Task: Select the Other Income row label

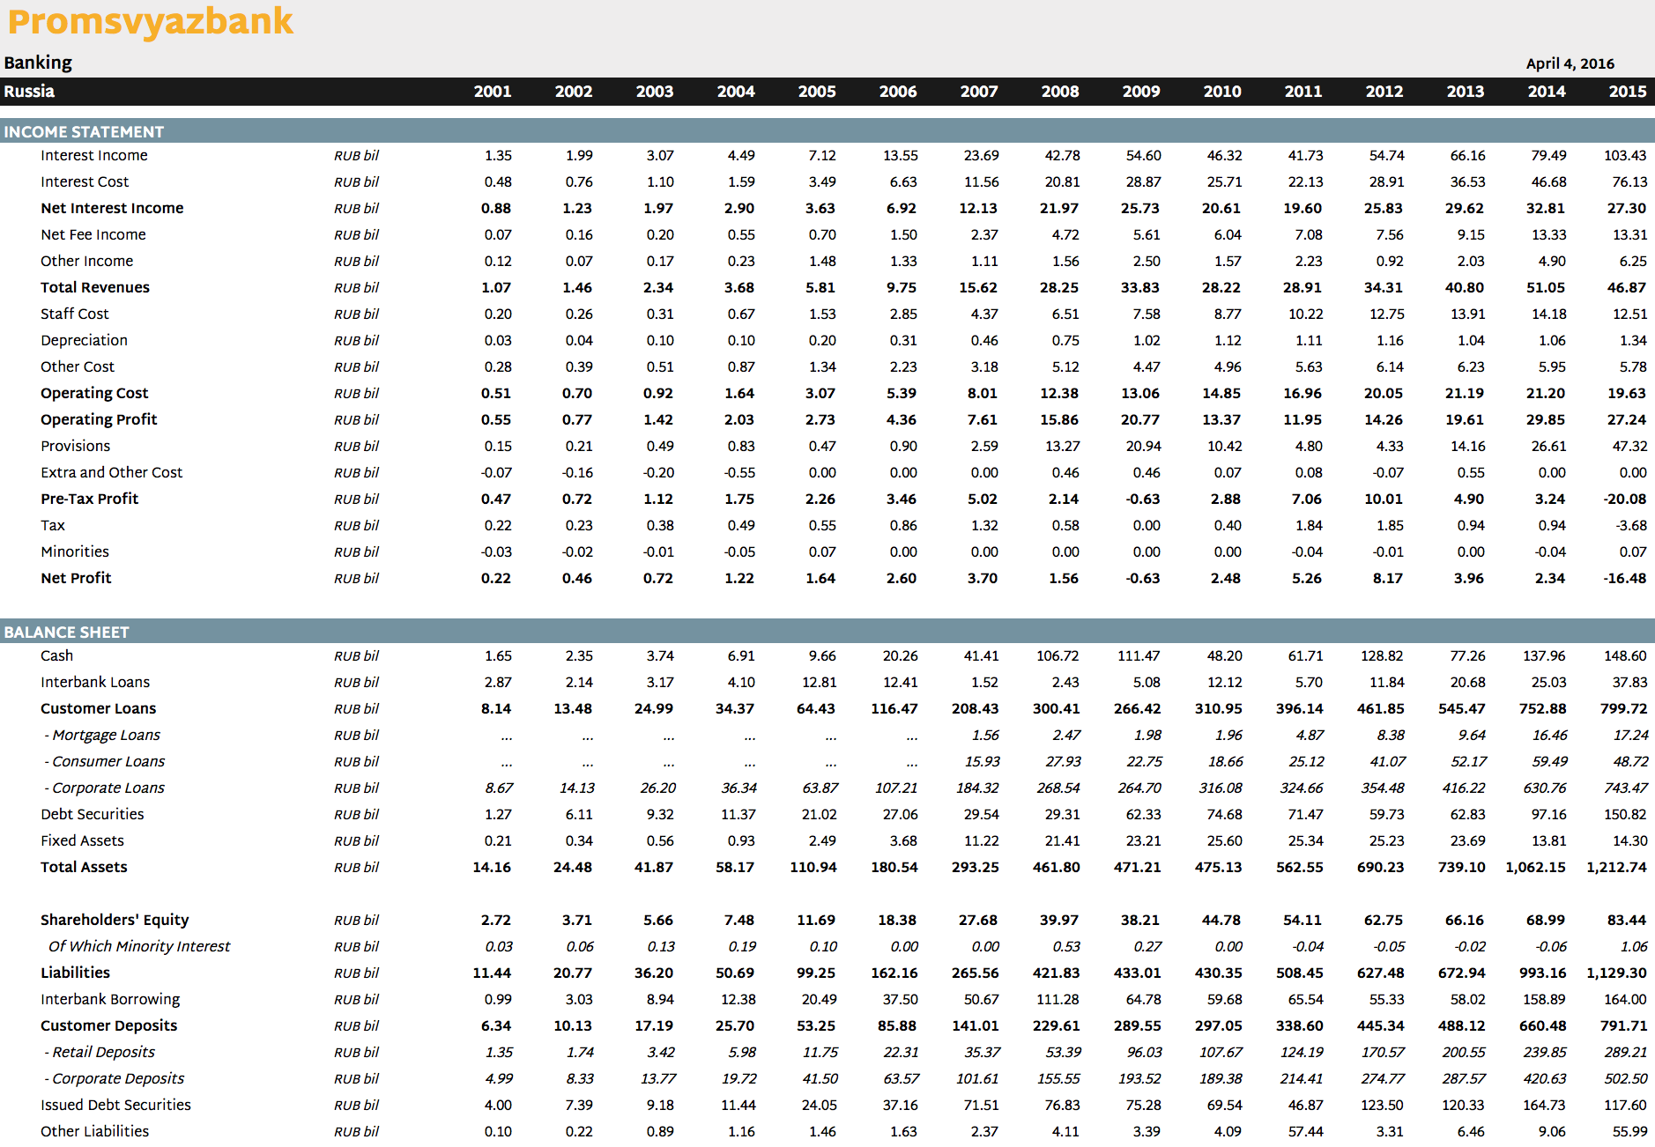Action: tap(87, 262)
